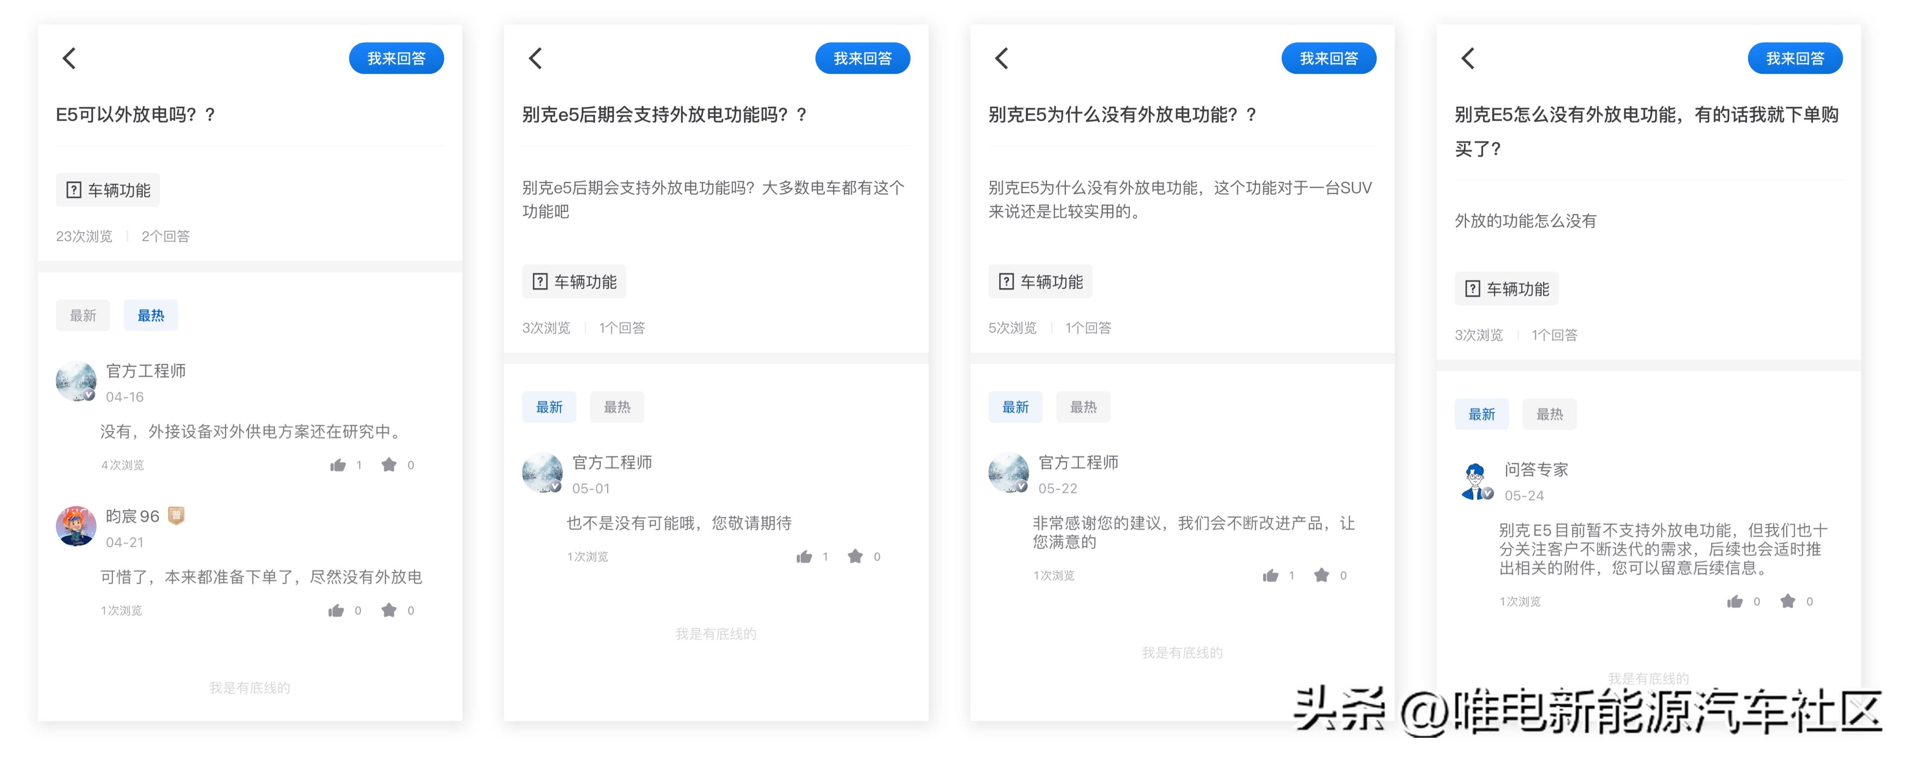The width and height of the screenshot is (1908, 757).
Task: Star the '非常感谢您的建议' answer
Action: point(1321,575)
